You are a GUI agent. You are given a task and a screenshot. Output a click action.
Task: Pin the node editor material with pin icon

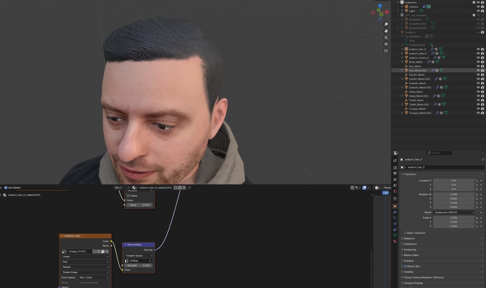(189, 188)
